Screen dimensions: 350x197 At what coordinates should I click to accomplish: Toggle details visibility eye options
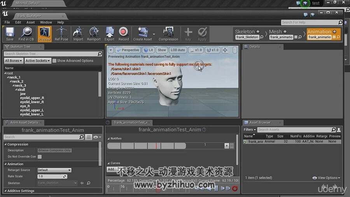[x=97, y=137]
